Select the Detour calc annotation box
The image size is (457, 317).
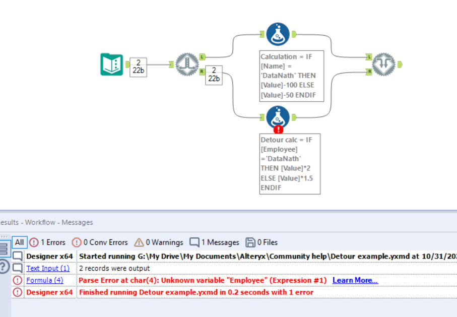[x=289, y=163]
